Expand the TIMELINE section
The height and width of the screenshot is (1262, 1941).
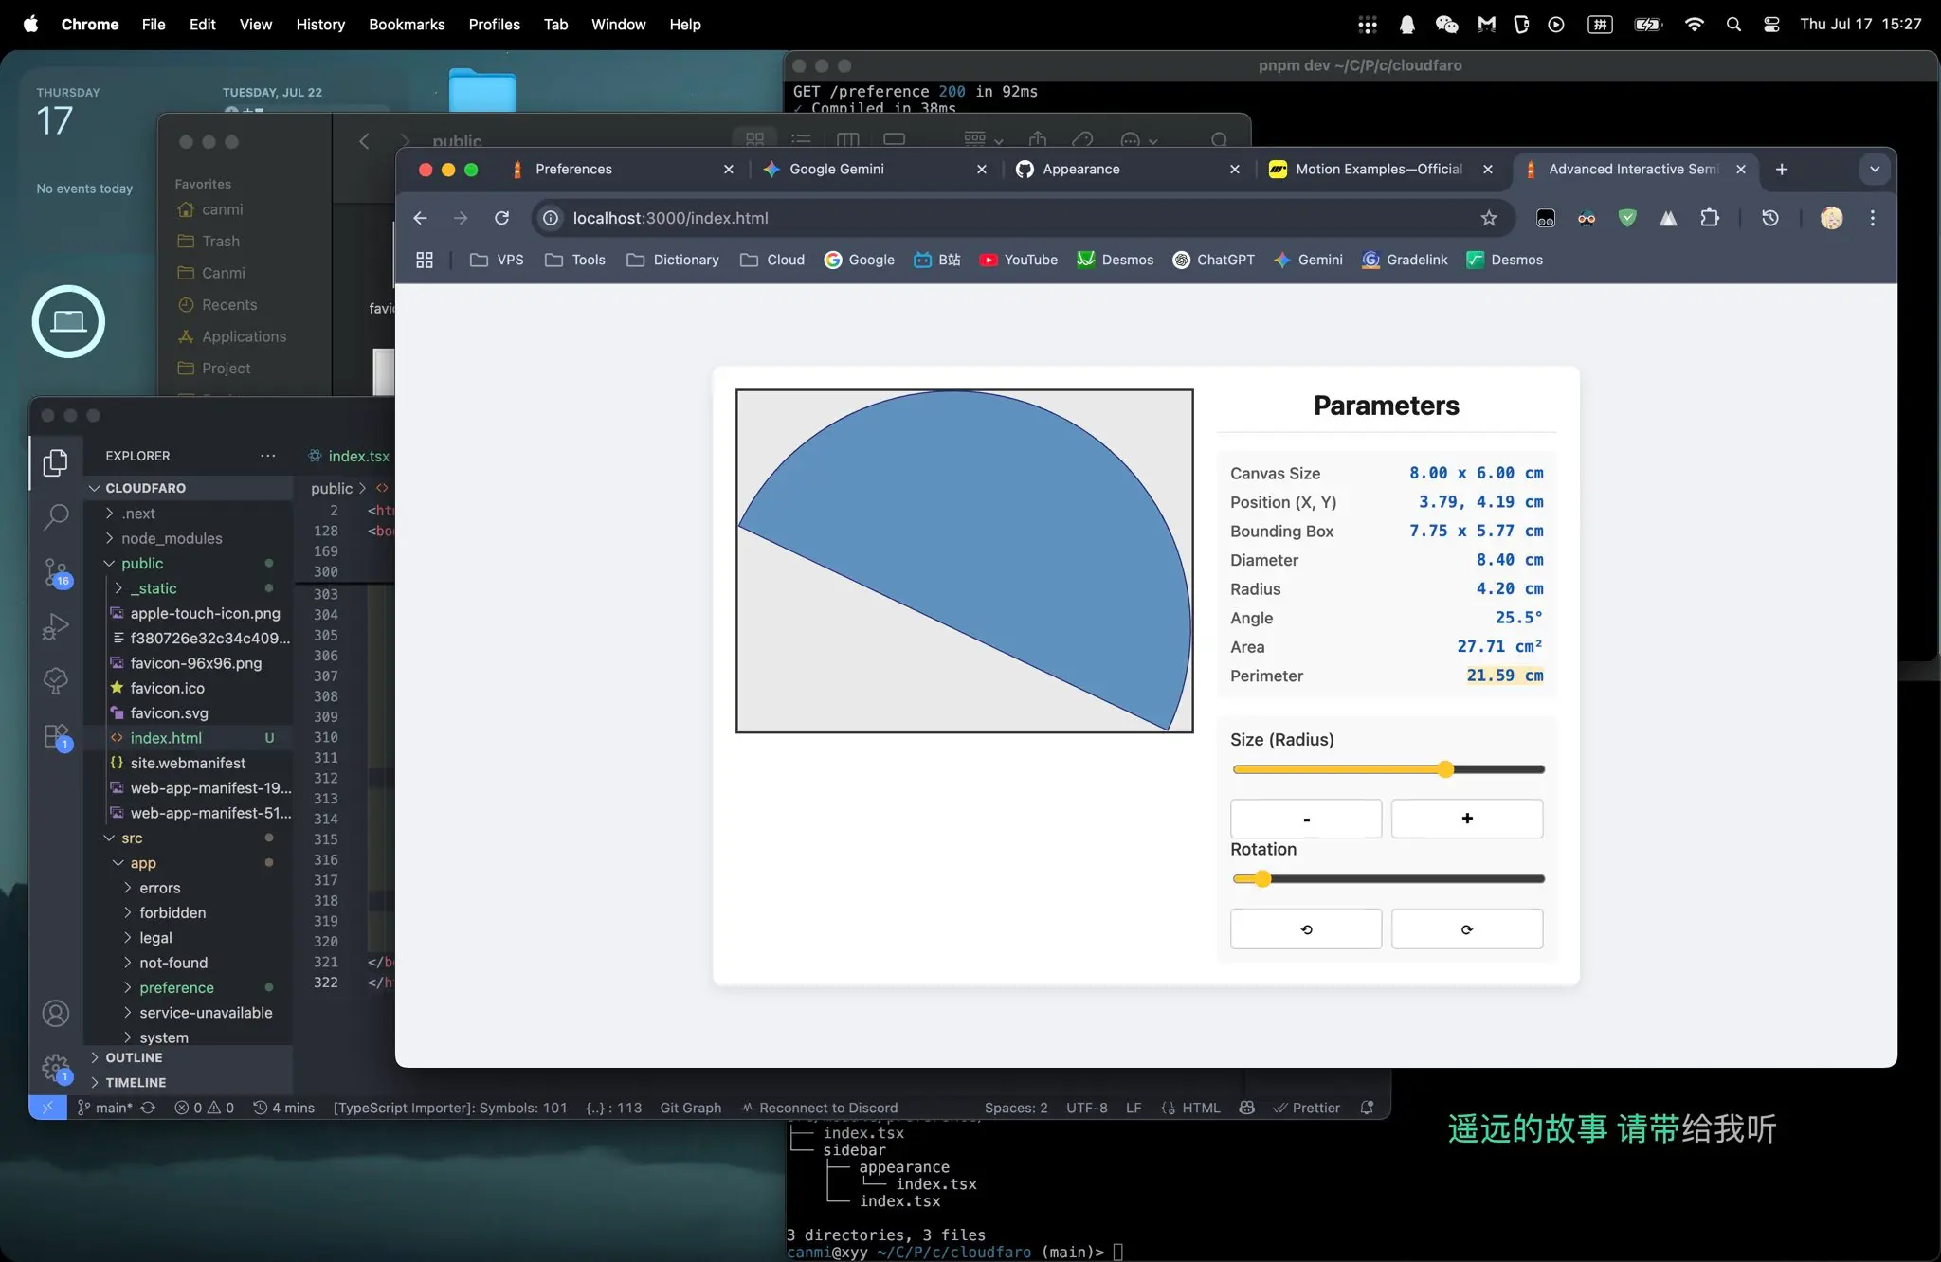[136, 1082]
